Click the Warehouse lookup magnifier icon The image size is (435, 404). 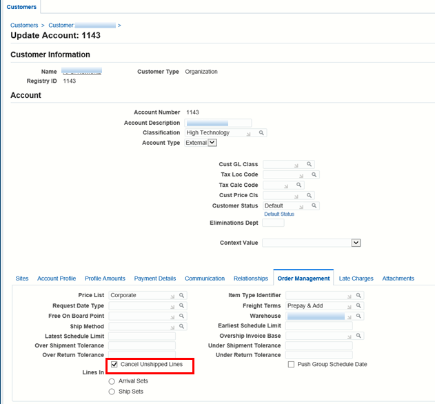pyautogui.click(x=358, y=316)
